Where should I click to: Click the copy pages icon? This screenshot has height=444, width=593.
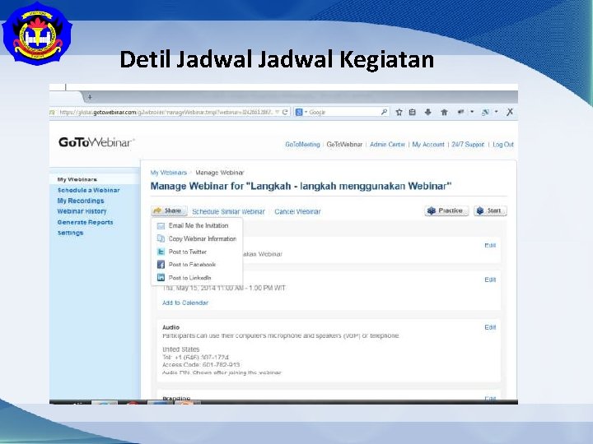pyautogui.click(x=161, y=238)
